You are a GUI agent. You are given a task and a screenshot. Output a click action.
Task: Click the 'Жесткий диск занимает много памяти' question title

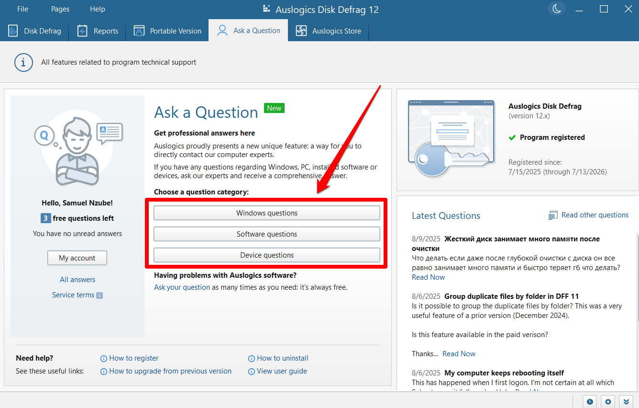point(506,244)
